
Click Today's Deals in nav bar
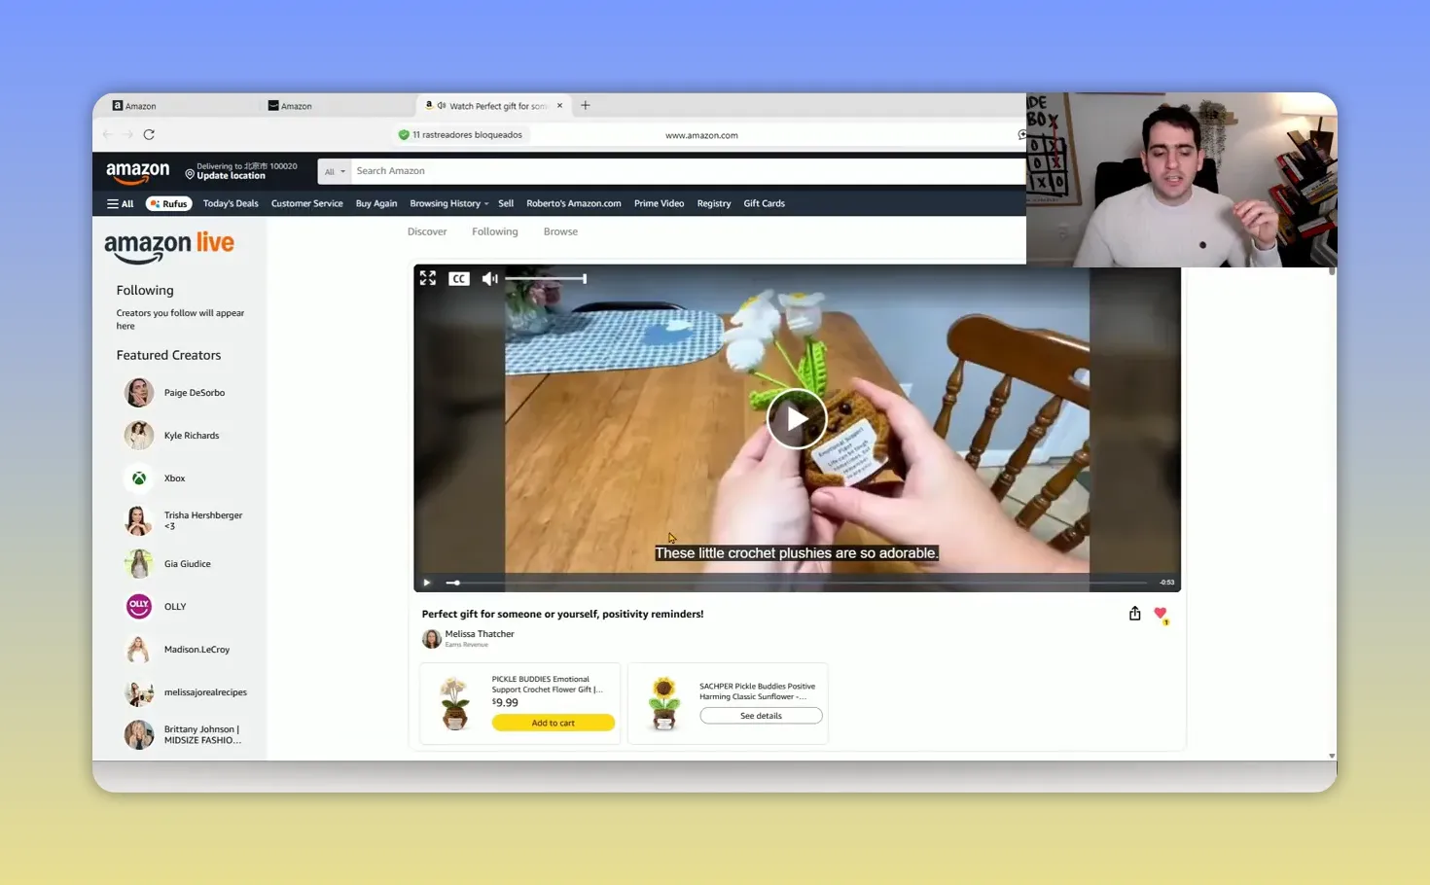click(x=231, y=204)
